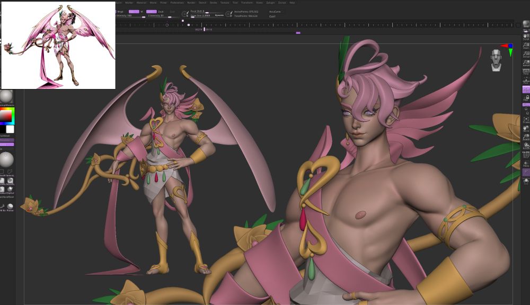The width and height of the screenshot is (530, 305).
Task: Select the SelectLasso brush icon
Action: [x=10, y=172]
